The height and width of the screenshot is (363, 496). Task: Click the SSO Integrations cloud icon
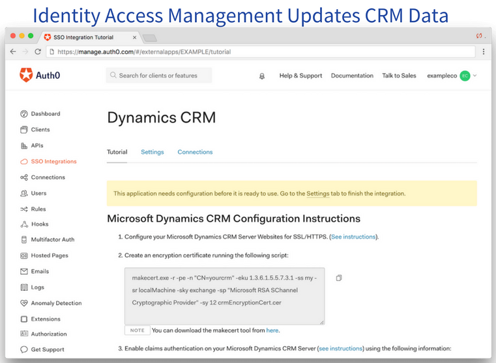click(24, 162)
